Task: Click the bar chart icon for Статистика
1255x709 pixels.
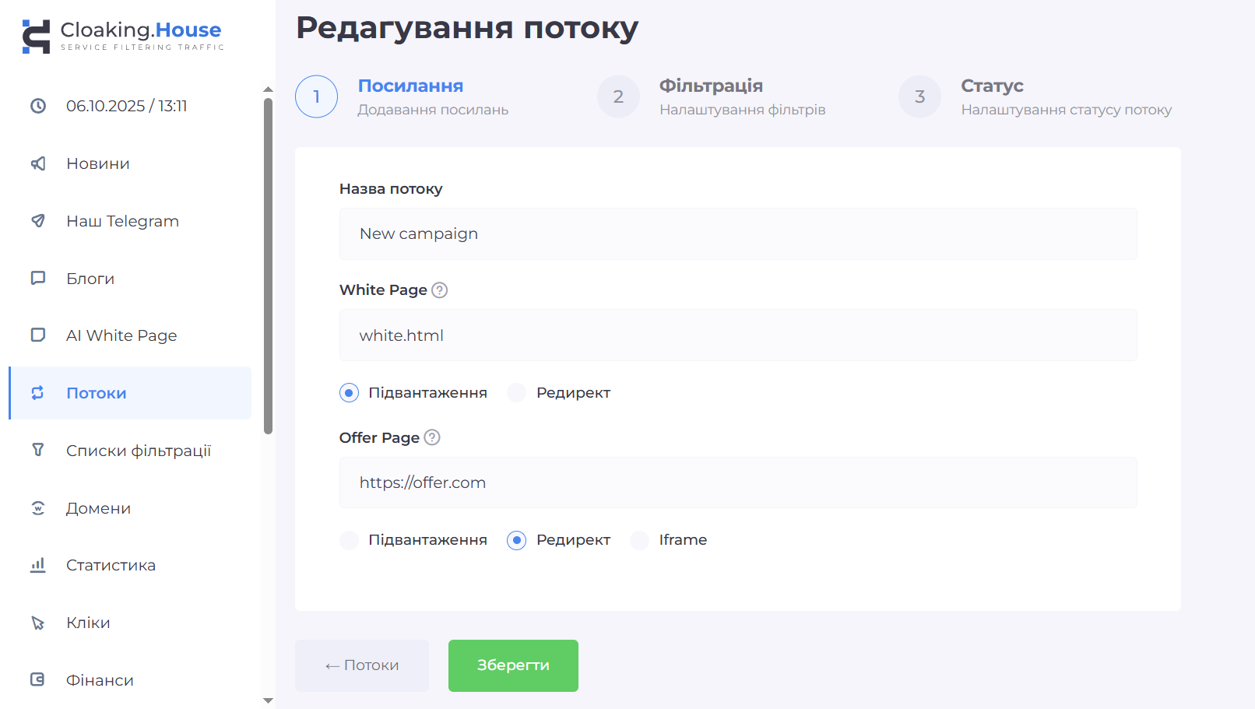Action: (x=38, y=565)
